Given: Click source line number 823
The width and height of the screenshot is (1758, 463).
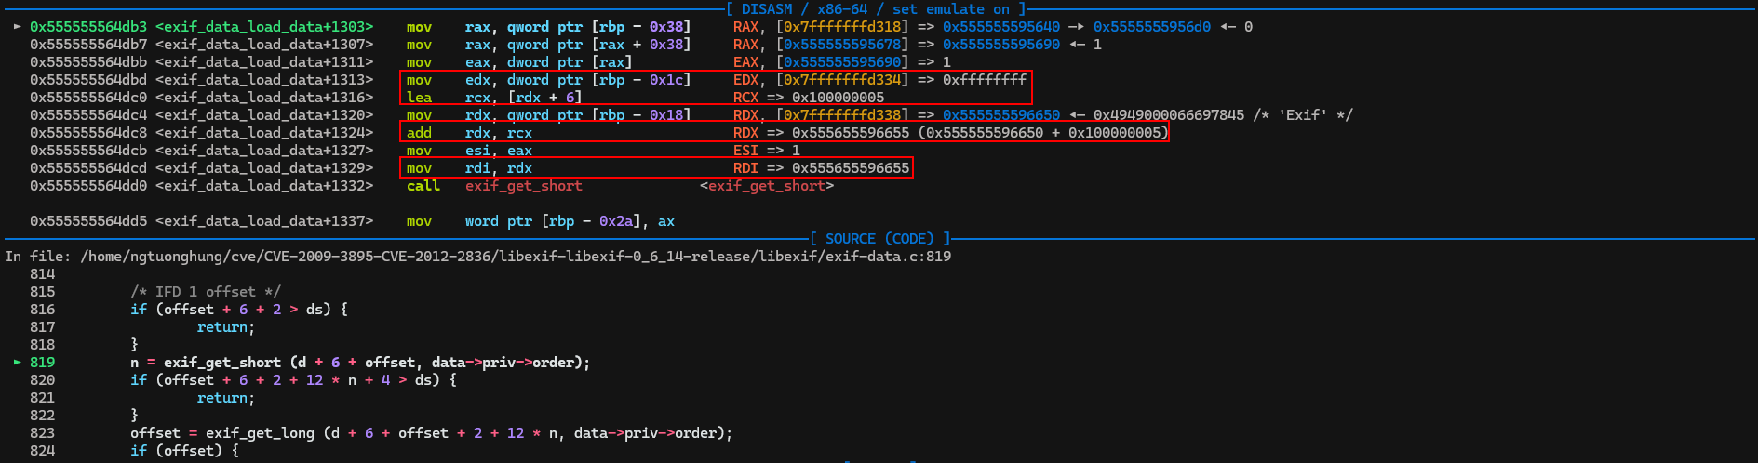Looking at the screenshot, I should 42,433.
